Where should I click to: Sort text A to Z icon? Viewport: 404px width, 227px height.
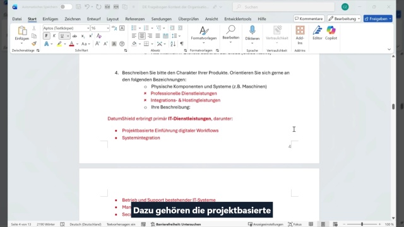click(173, 44)
